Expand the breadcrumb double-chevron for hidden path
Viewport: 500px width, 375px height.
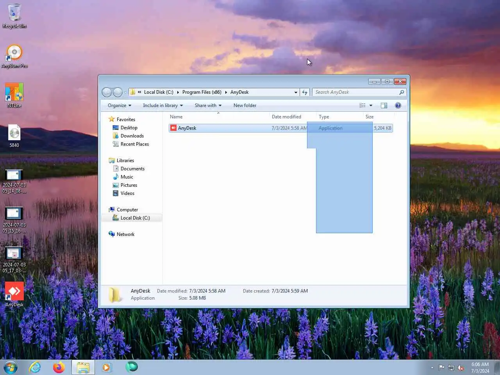click(139, 92)
